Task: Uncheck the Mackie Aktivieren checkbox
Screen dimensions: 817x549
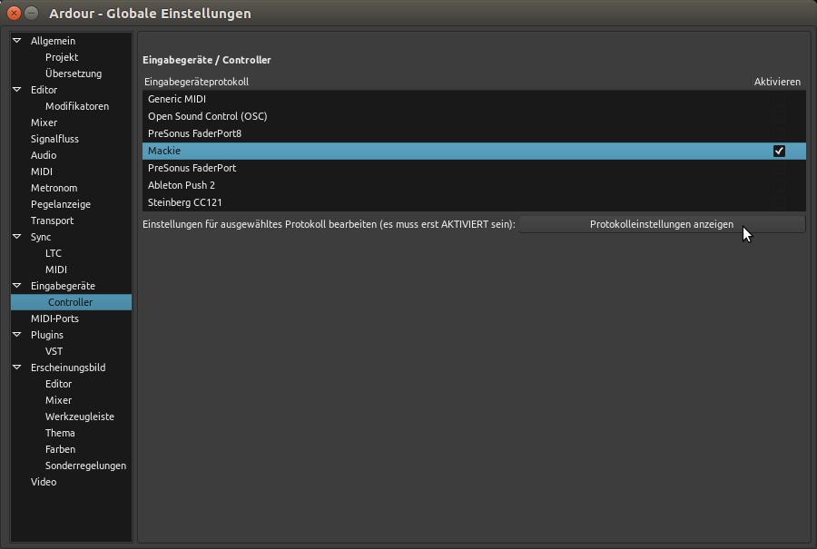Action: 779,151
